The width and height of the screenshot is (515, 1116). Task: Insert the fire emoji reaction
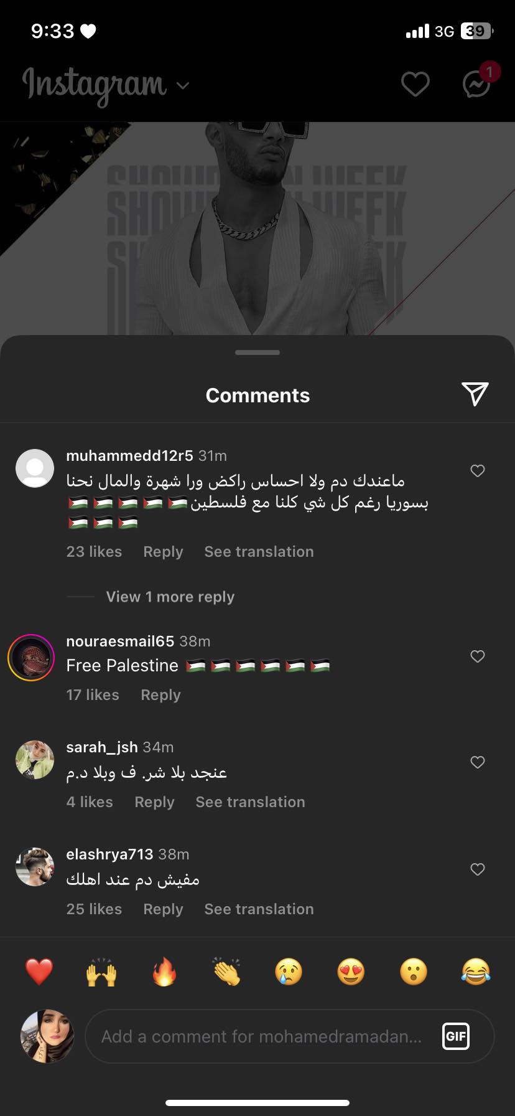point(164,972)
